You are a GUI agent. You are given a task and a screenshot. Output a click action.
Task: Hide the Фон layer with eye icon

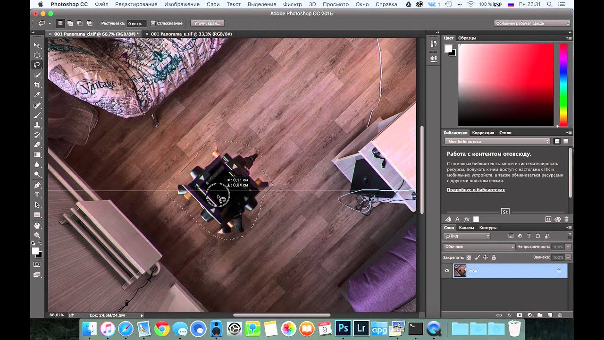(447, 271)
